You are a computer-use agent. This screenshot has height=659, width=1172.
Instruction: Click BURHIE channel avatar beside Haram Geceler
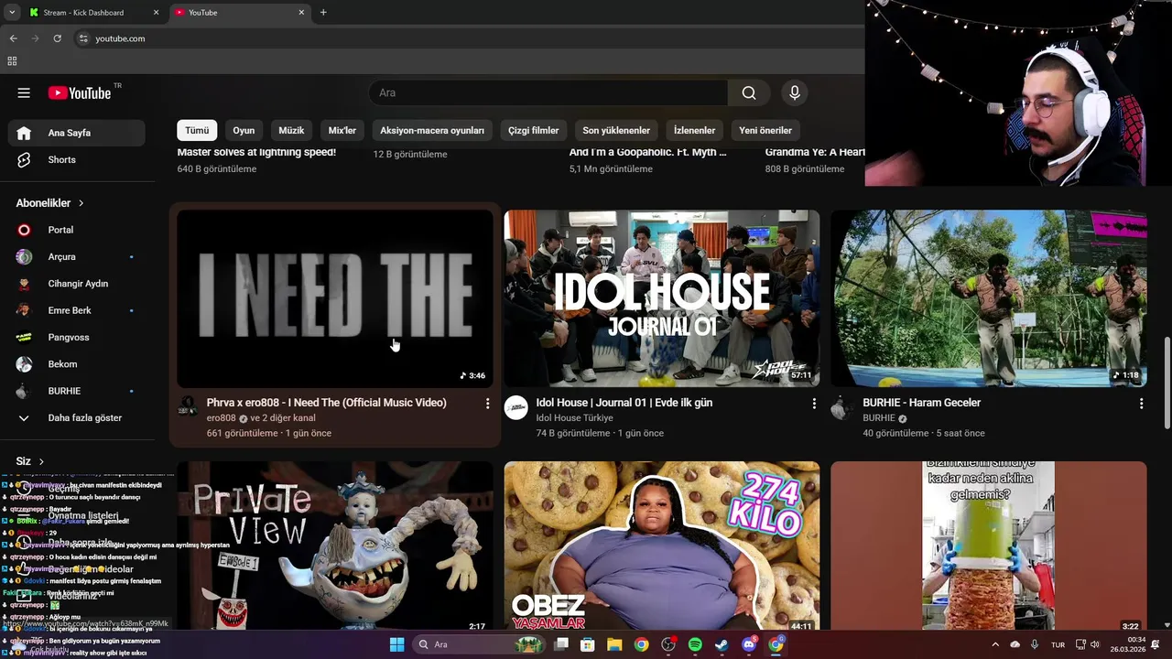(842, 408)
